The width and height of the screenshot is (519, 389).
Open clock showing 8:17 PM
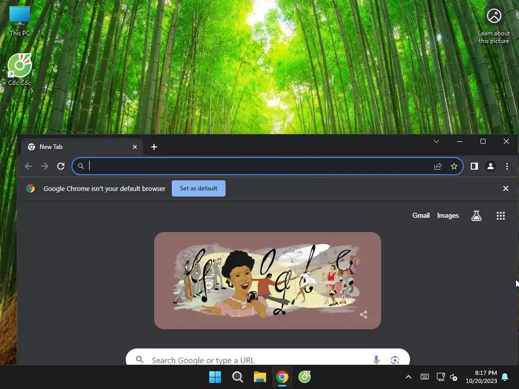tap(481, 377)
